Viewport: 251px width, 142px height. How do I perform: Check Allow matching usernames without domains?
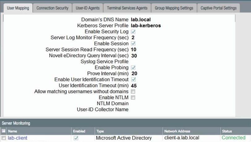tap(133, 92)
